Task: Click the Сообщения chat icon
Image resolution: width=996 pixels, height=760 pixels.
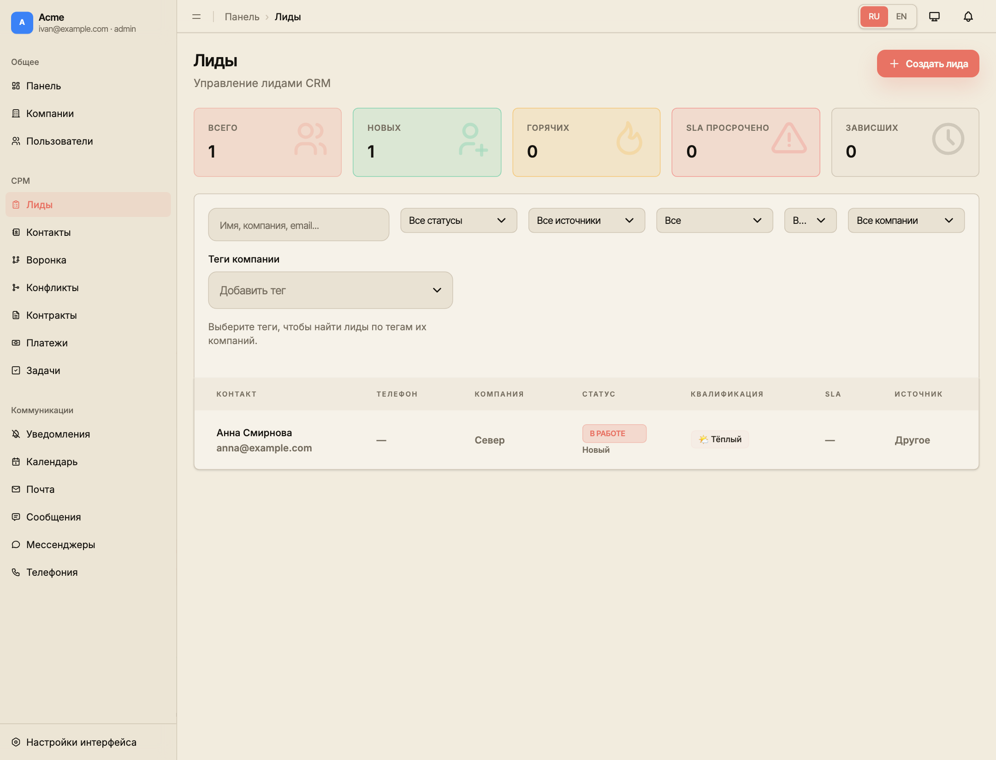Action: 16,517
